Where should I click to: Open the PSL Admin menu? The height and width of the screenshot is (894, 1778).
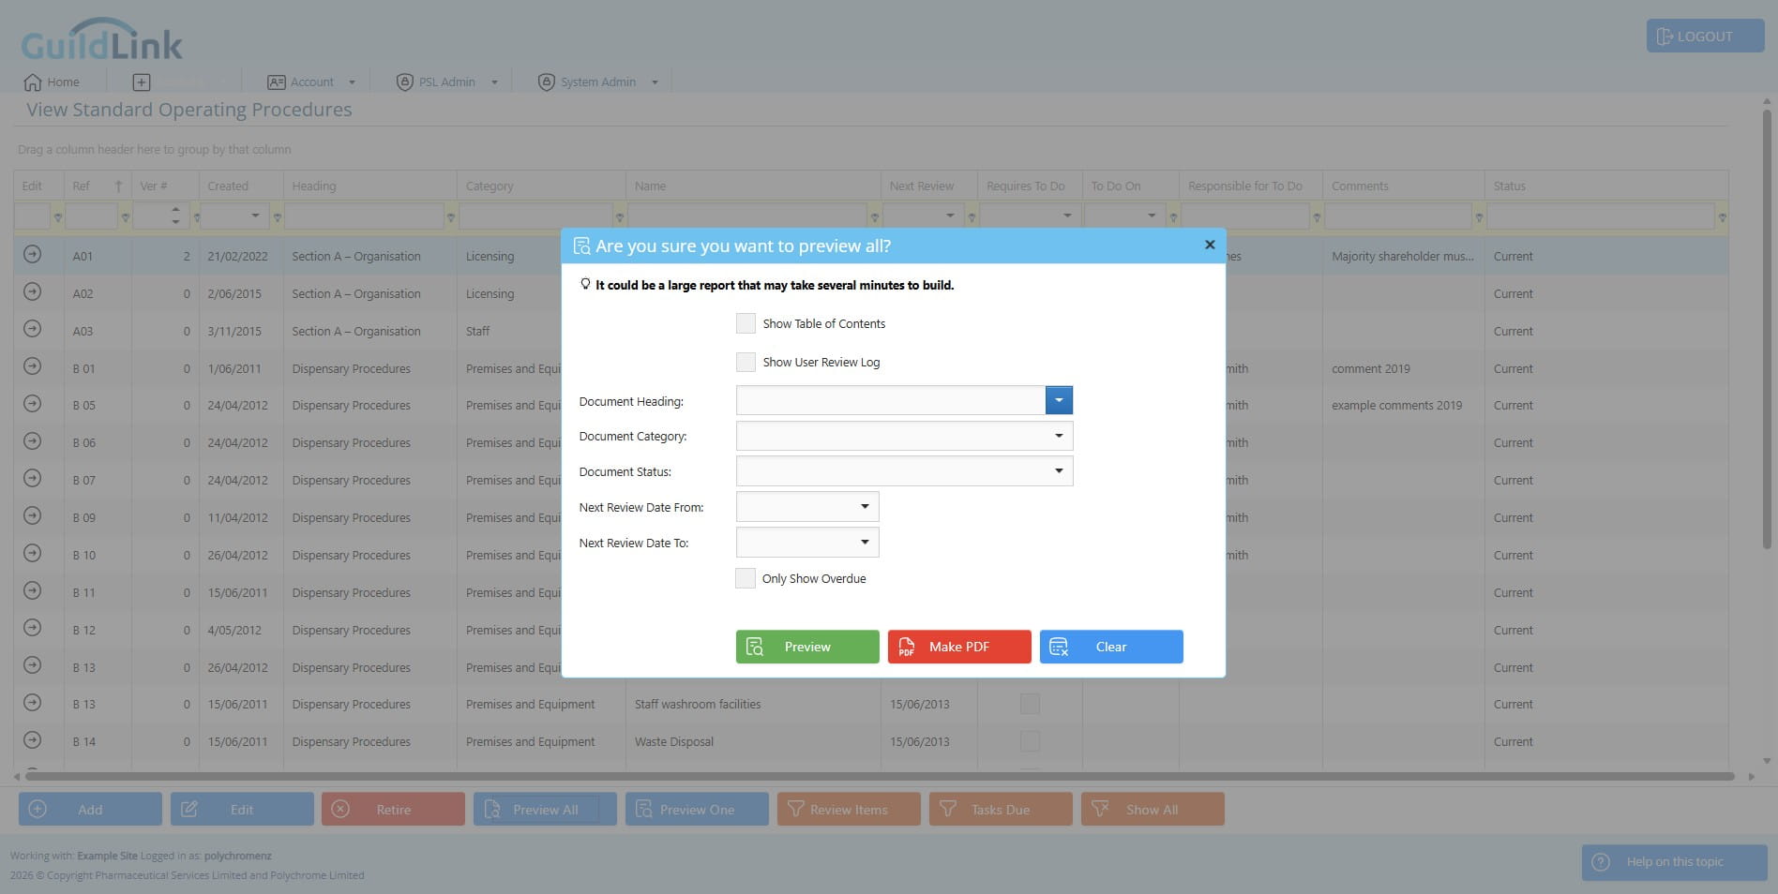[x=446, y=82]
